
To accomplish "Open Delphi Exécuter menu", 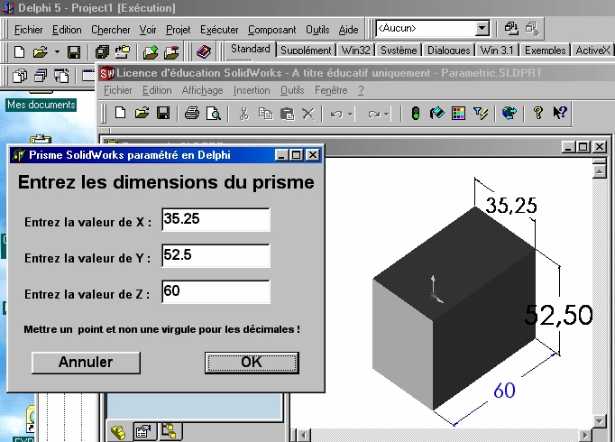I will 219,30.
